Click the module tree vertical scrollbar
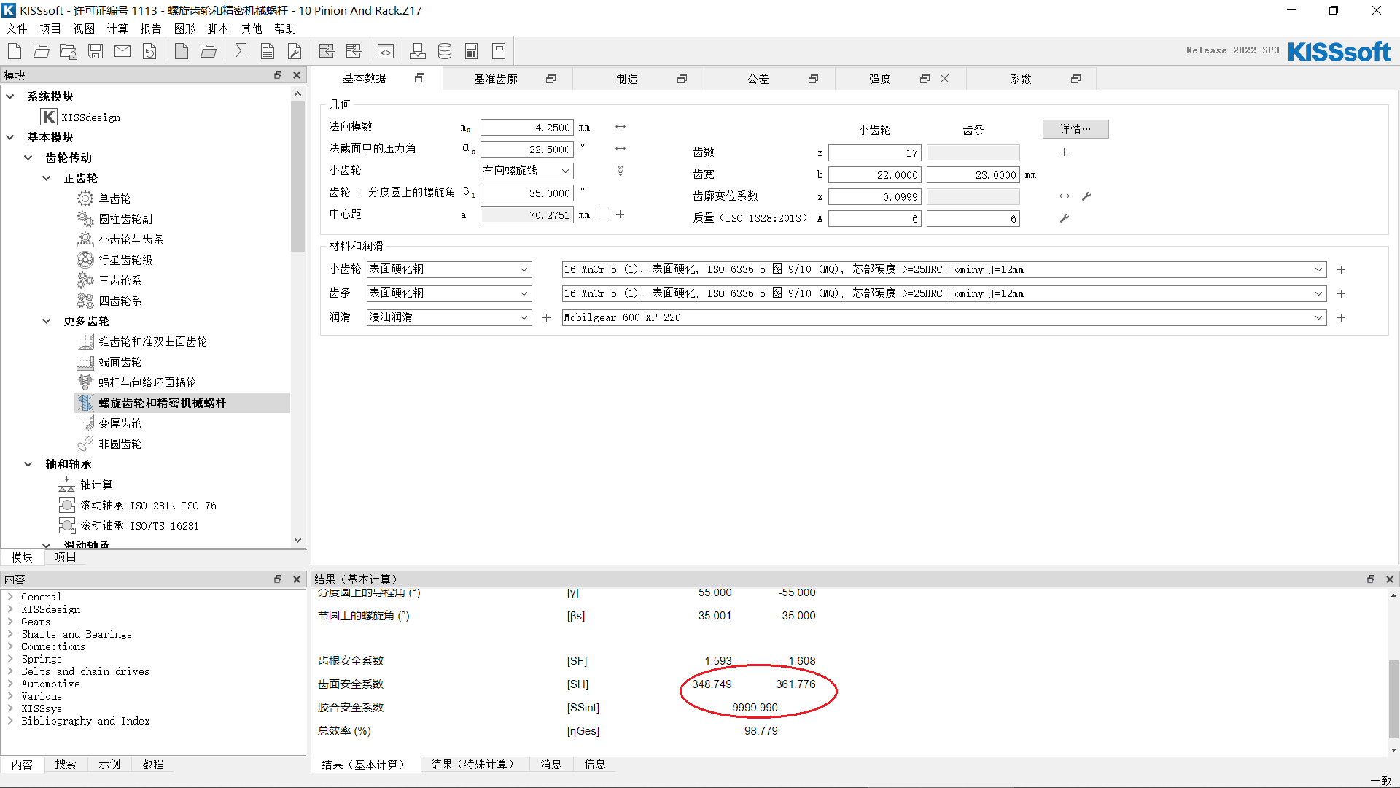This screenshot has width=1400, height=788. 297,177
